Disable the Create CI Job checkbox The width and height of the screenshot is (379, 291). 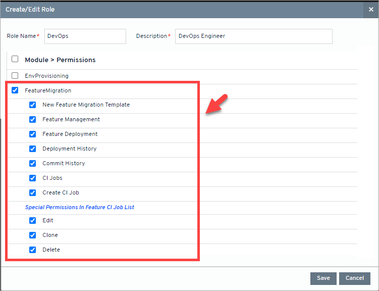pos(33,193)
